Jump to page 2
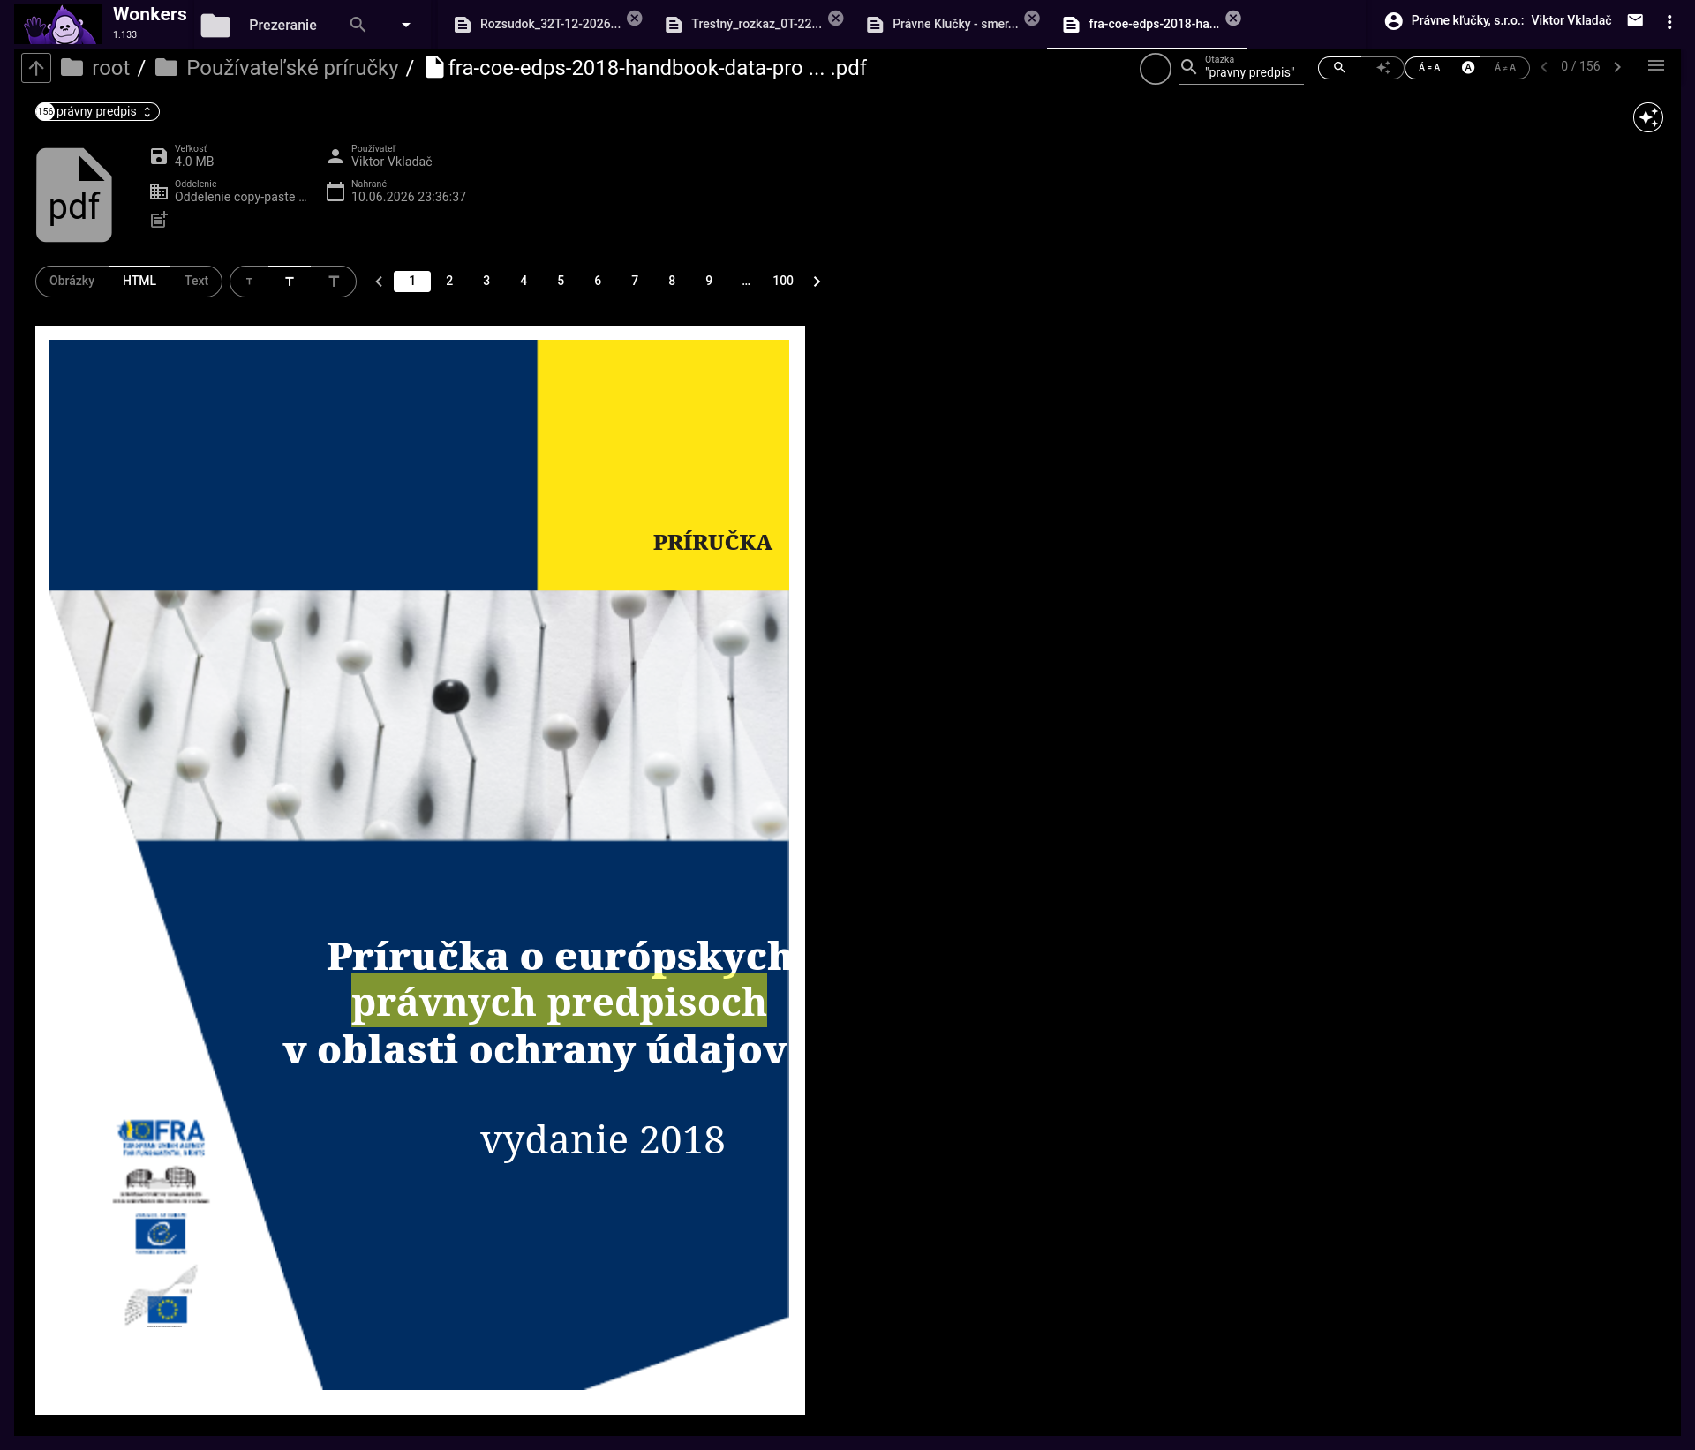Viewport: 1695px width, 1450px height. point(449,281)
